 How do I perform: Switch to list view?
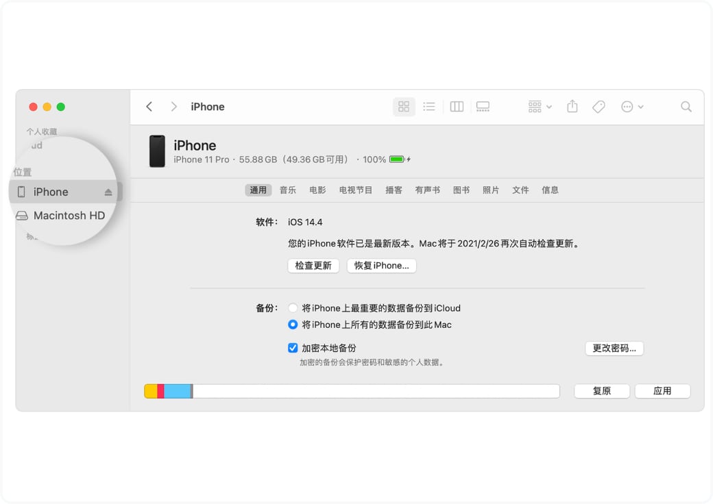(x=429, y=107)
